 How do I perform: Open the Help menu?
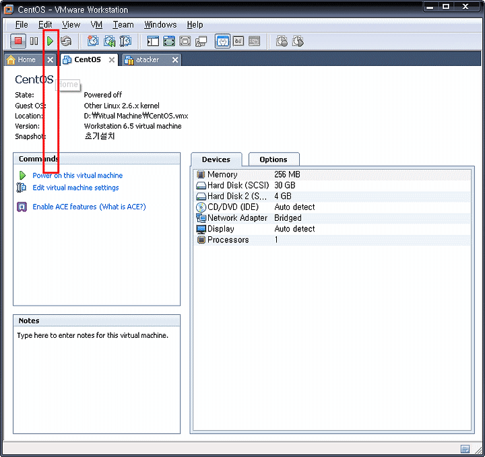point(195,25)
